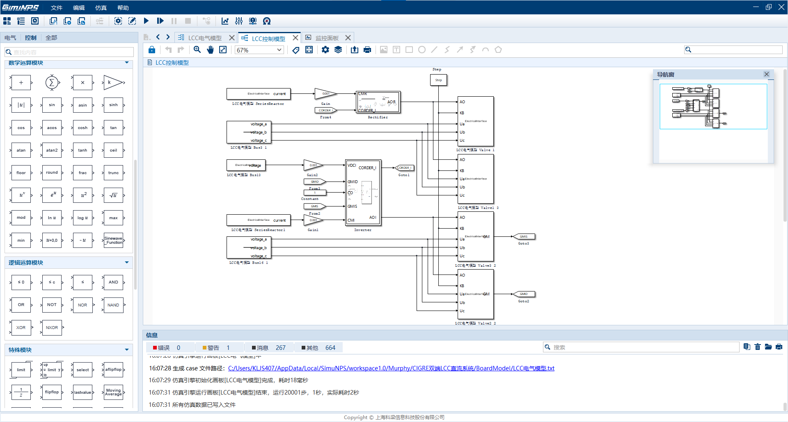Viewport: 788px width, 422px height.
Task: Click the fit-to-window expand icon
Action: 223,50
